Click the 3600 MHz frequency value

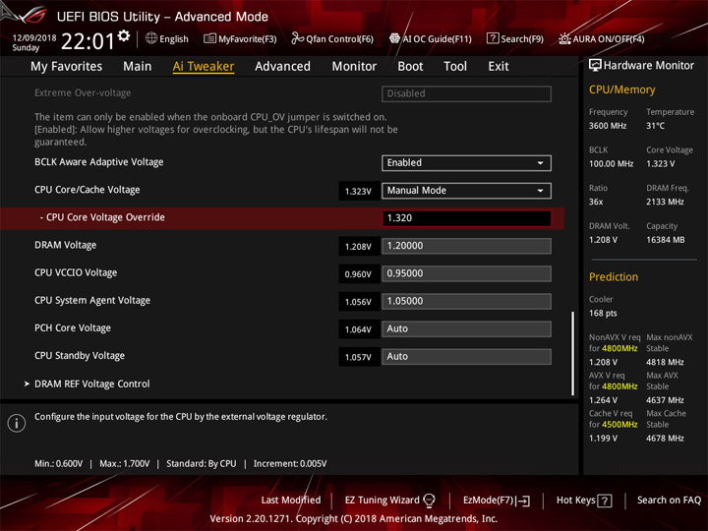click(608, 126)
